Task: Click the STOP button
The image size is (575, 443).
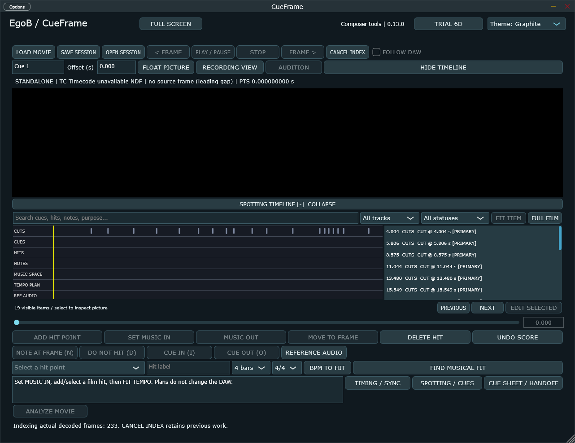Action: 258,52
